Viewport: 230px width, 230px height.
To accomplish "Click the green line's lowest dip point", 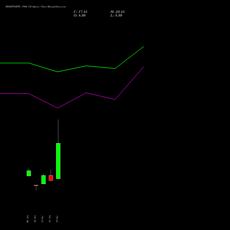I will click(x=57, y=72).
